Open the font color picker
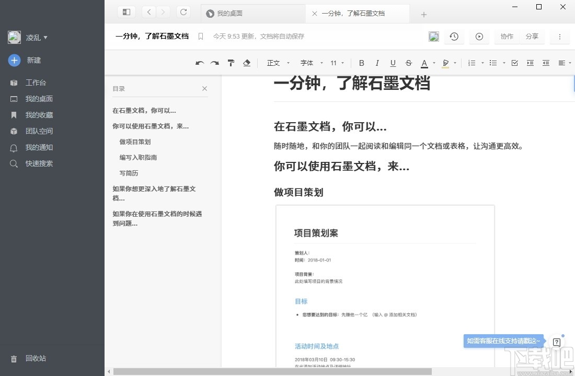This screenshot has width=575, height=376. click(425, 63)
